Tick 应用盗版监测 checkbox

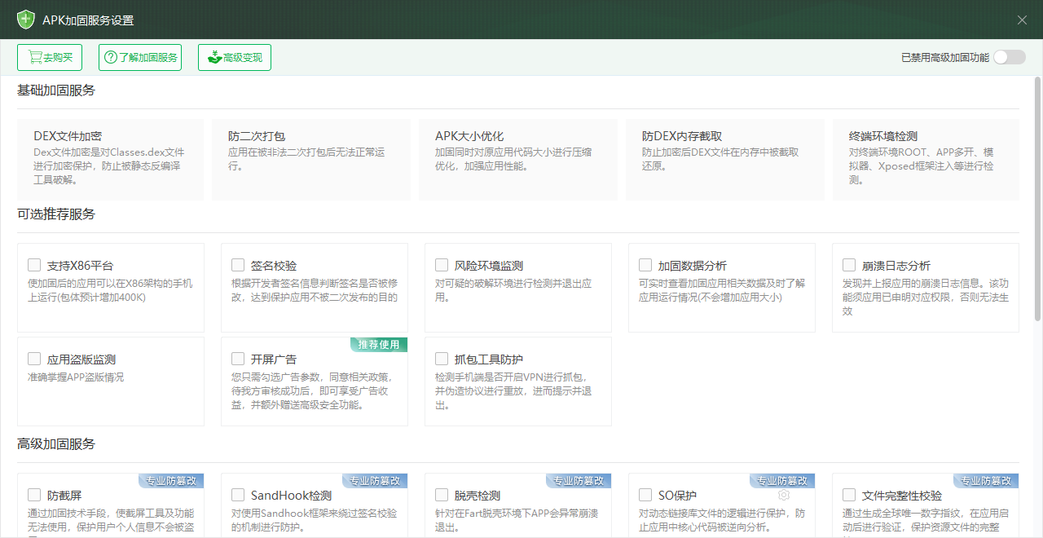(x=34, y=359)
